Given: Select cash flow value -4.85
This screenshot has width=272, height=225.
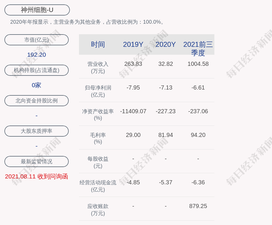Looking at the screenshot, I should click(133, 182).
